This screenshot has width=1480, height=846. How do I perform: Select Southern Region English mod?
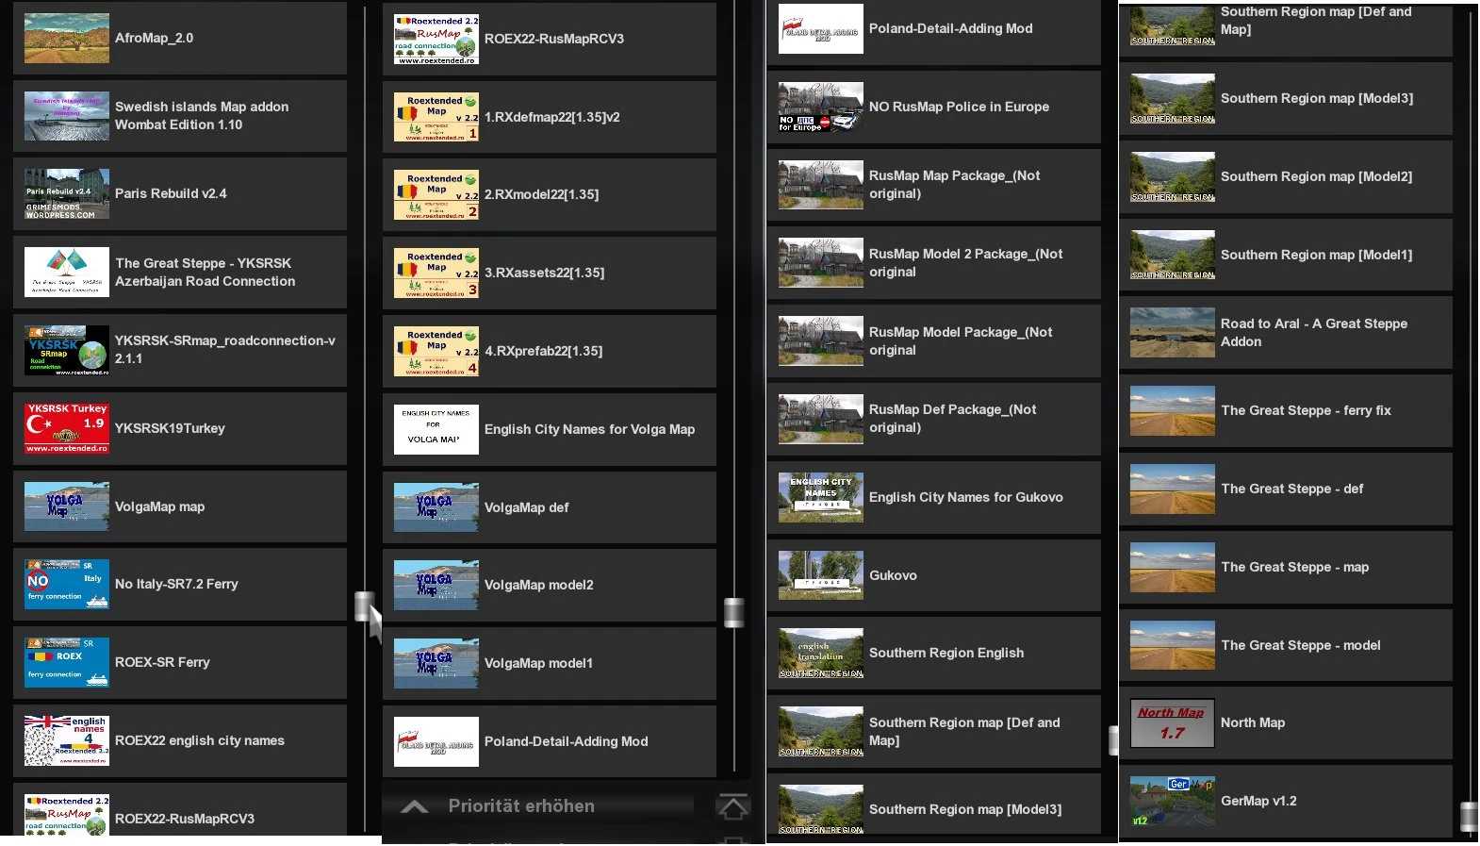933,654
